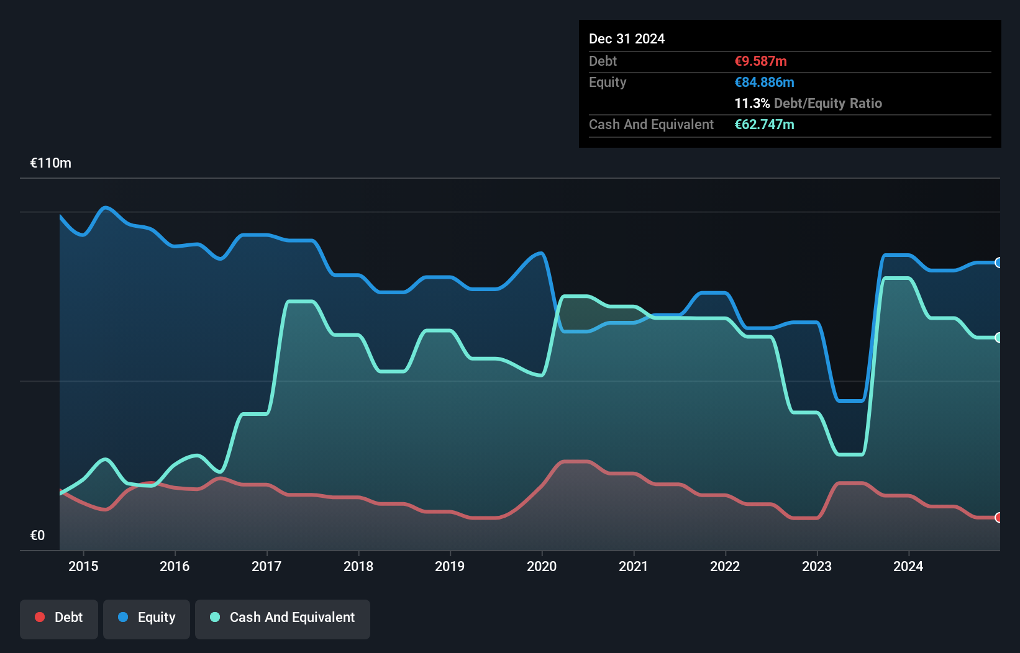Click the 11.3% Debt/Equity Ratio text

(808, 103)
